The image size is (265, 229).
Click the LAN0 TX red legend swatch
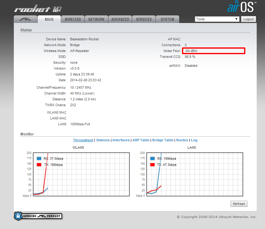point(152,165)
